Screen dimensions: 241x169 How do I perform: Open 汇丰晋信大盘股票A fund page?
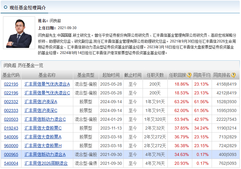(43, 137)
